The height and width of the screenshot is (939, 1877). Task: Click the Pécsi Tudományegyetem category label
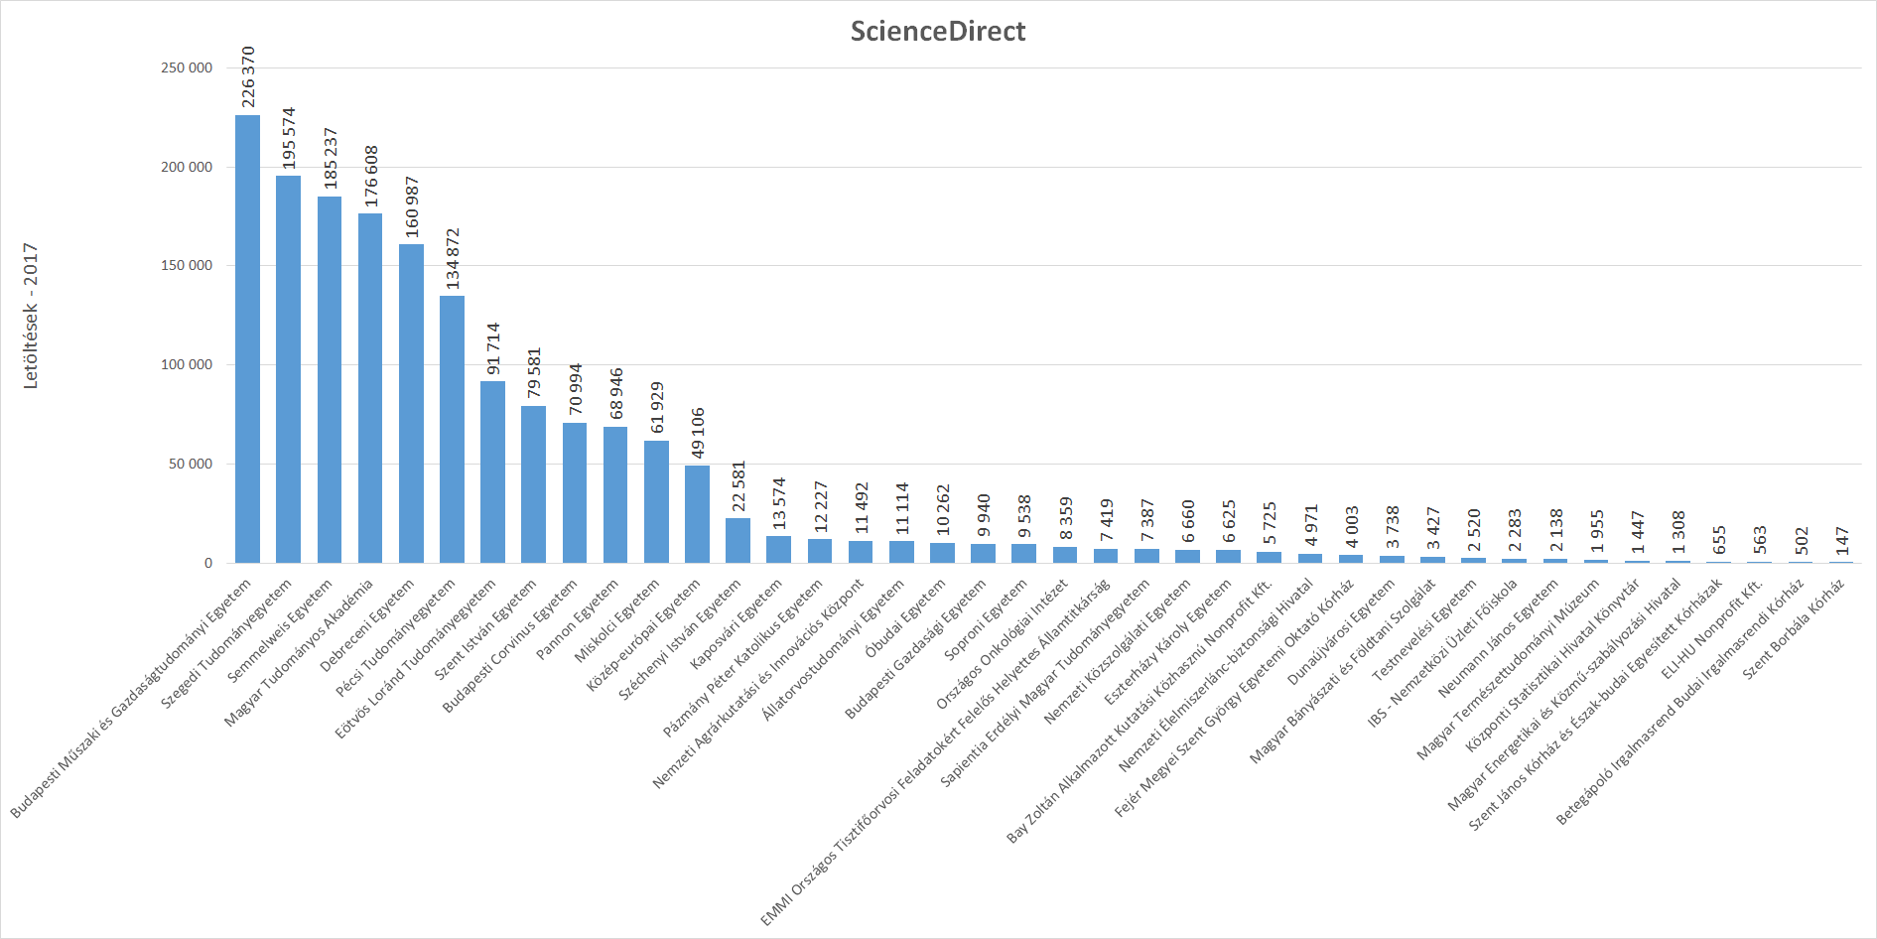pos(397,636)
